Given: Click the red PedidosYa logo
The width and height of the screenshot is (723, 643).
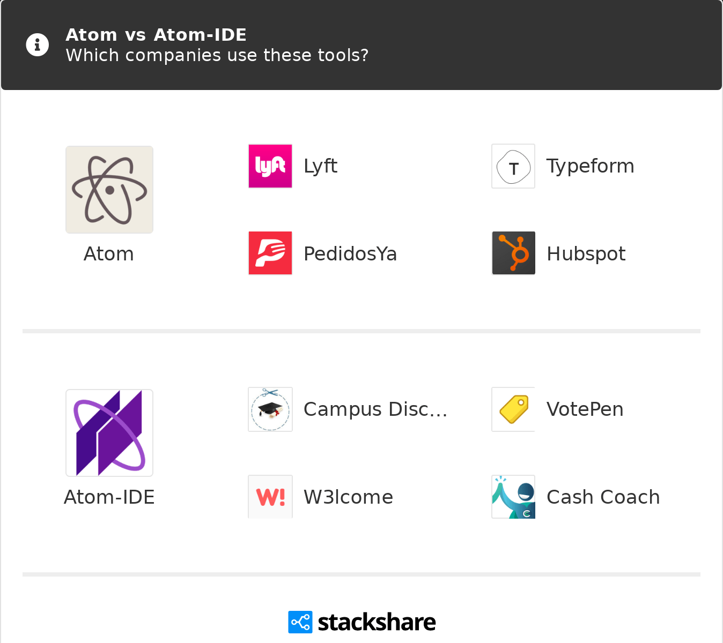Looking at the screenshot, I should click(270, 253).
